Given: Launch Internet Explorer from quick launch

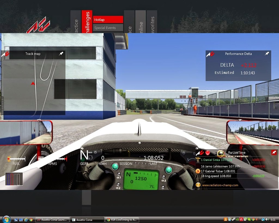Looking at the screenshot, I should 26,220.
